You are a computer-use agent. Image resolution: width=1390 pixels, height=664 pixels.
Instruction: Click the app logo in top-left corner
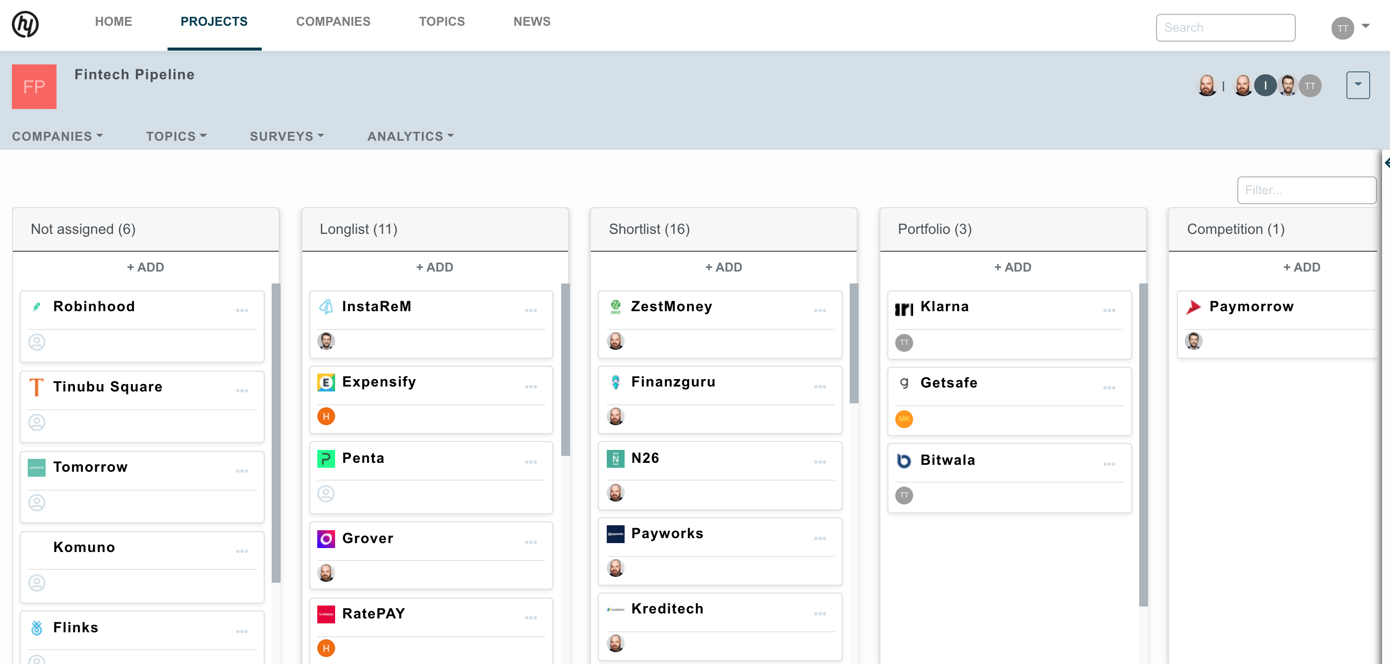[25, 24]
